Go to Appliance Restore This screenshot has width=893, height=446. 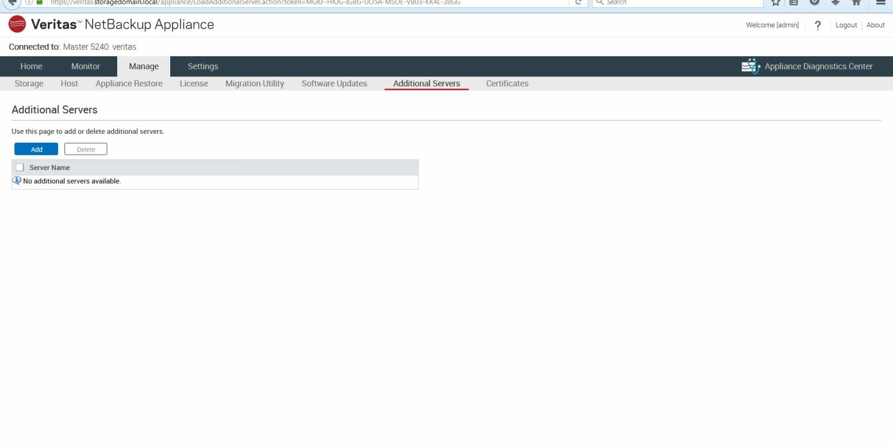129,84
